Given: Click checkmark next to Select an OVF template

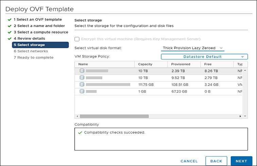Looking at the screenshot, I should 10,20.
